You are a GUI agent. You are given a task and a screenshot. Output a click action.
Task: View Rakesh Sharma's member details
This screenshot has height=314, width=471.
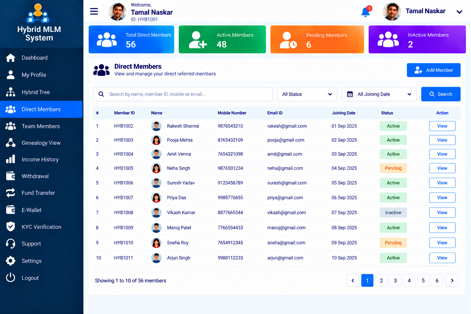(x=442, y=126)
